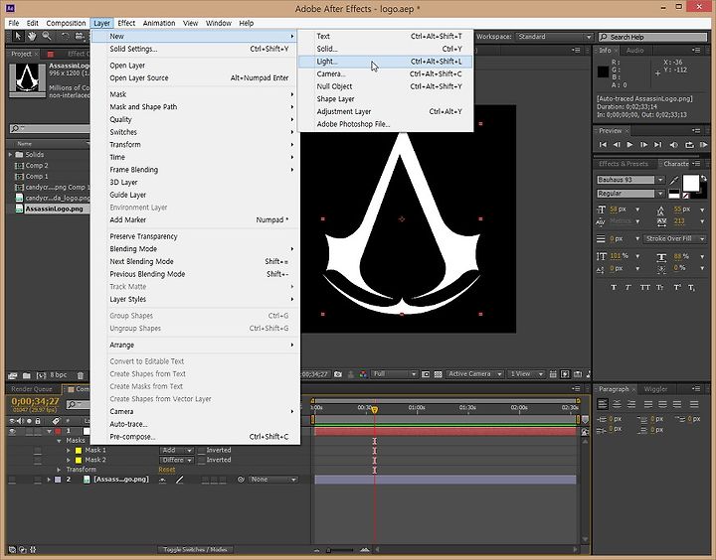Click the snapshot camera icon in viewer
The height and width of the screenshot is (560, 716).
click(x=338, y=374)
